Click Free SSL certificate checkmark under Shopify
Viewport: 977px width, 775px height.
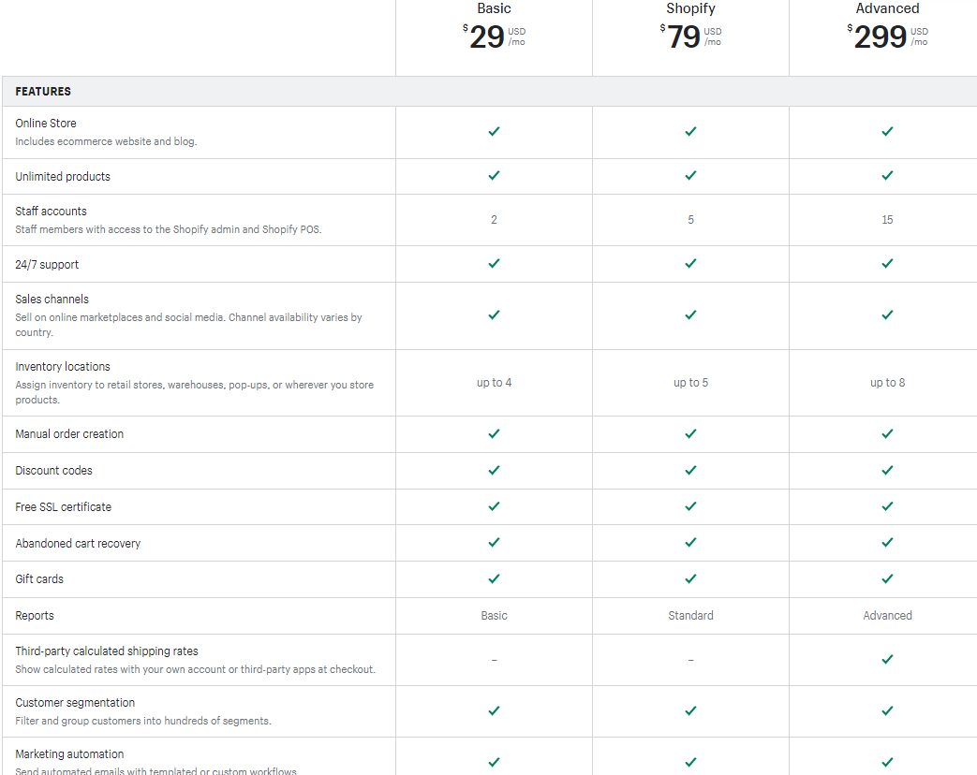tap(690, 506)
